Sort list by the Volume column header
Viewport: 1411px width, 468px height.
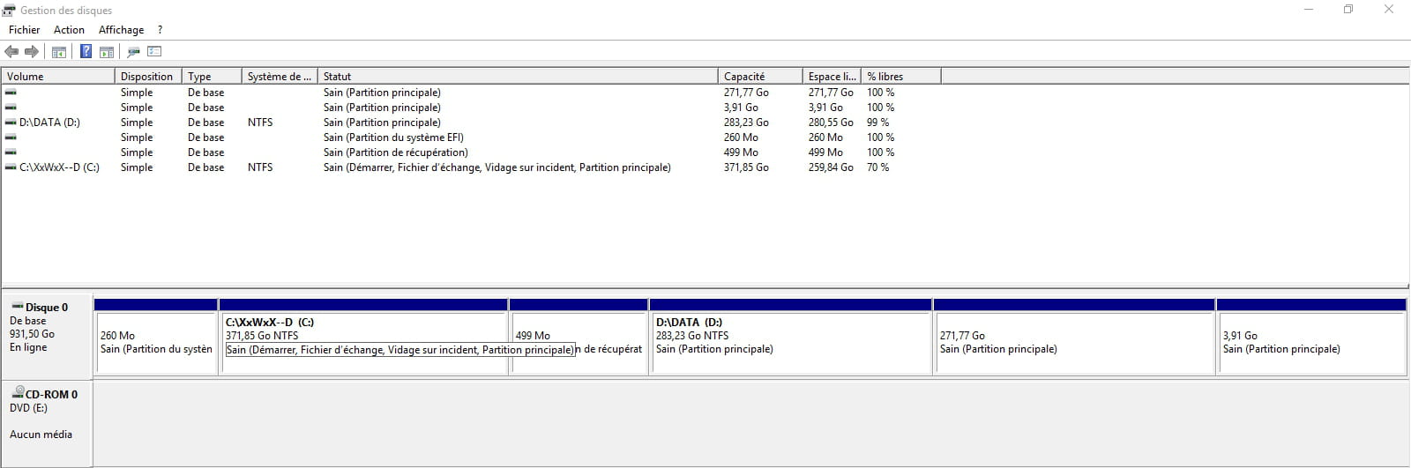point(58,77)
